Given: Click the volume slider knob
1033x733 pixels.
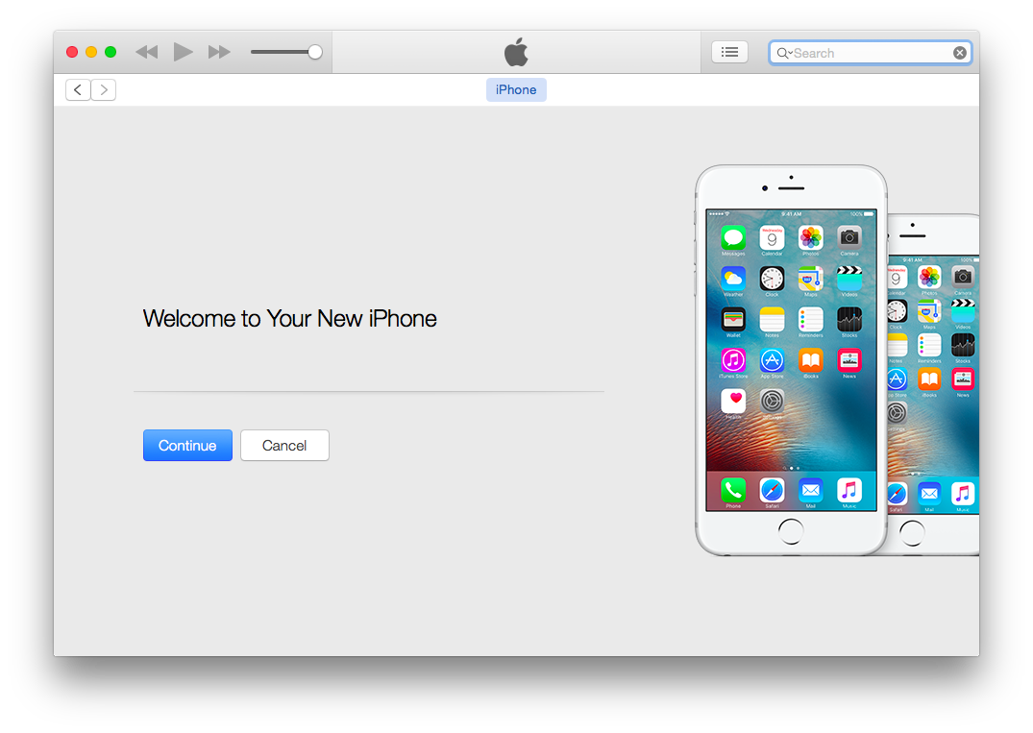Looking at the screenshot, I should click(315, 52).
